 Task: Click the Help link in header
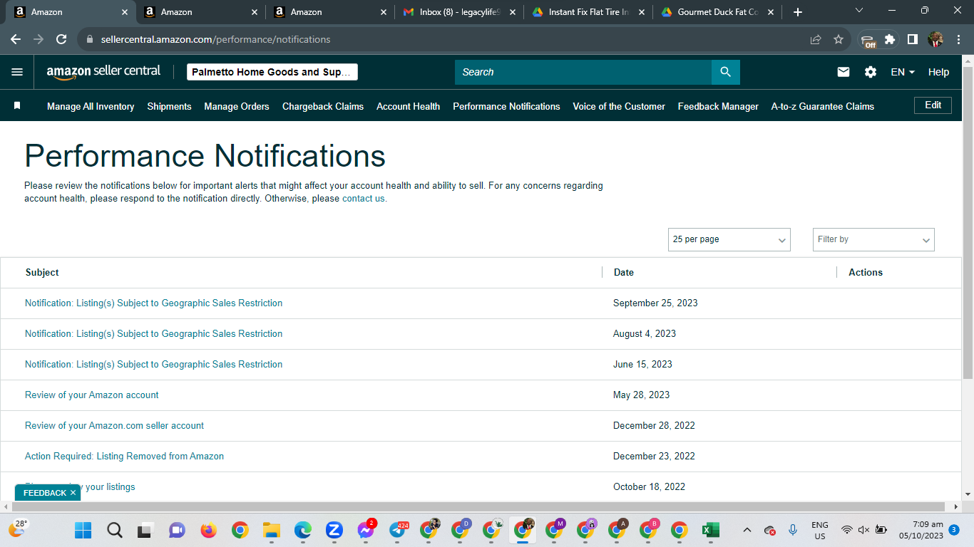pyautogui.click(x=938, y=72)
